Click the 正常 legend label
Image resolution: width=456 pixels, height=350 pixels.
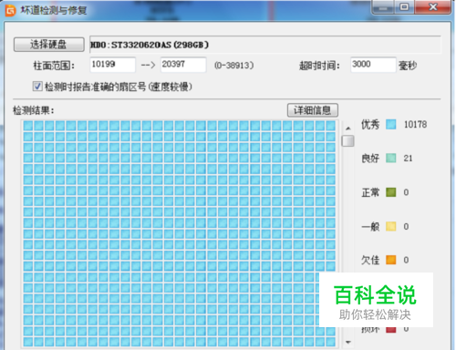pyautogui.click(x=370, y=192)
